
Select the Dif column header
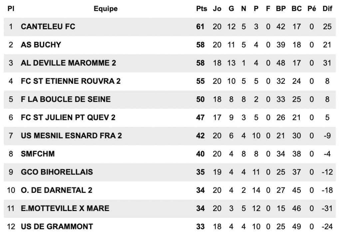click(x=327, y=9)
